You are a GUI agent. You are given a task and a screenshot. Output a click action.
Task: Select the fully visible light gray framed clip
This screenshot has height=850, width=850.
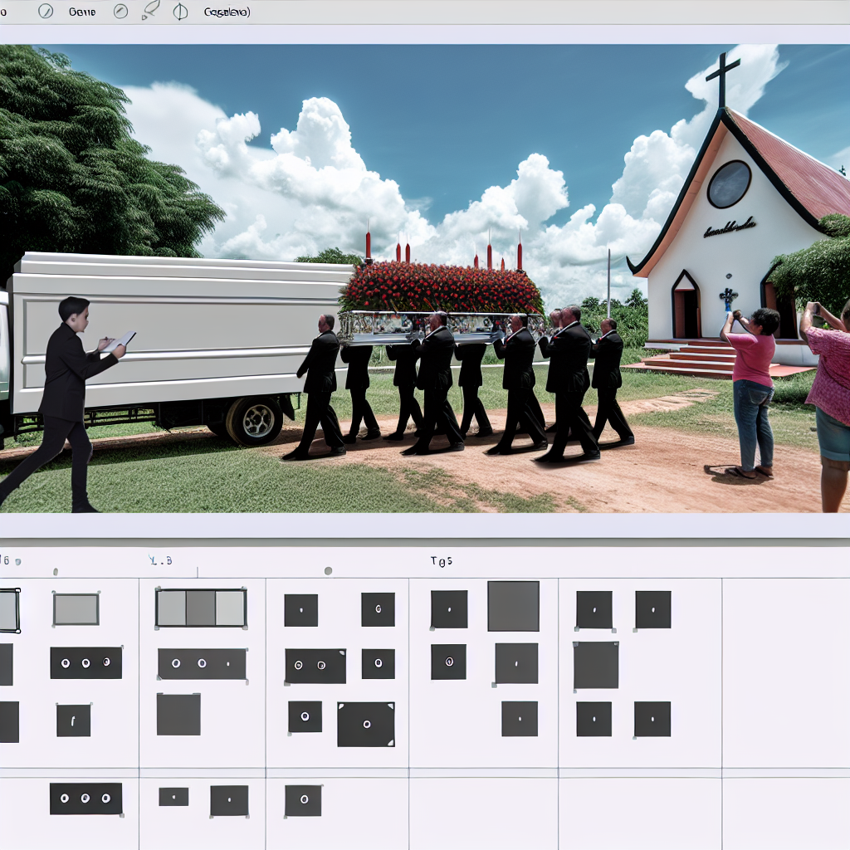click(76, 609)
